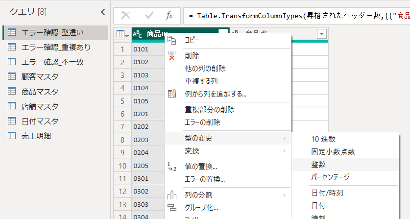Confirm the formula with checkmark icon
The width and height of the screenshot is (410, 219).
(149, 16)
